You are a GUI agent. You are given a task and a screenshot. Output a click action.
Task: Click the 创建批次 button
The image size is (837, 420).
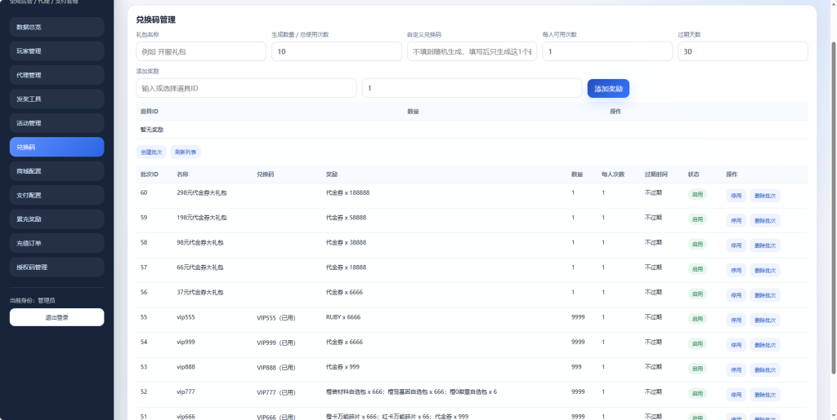point(151,153)
